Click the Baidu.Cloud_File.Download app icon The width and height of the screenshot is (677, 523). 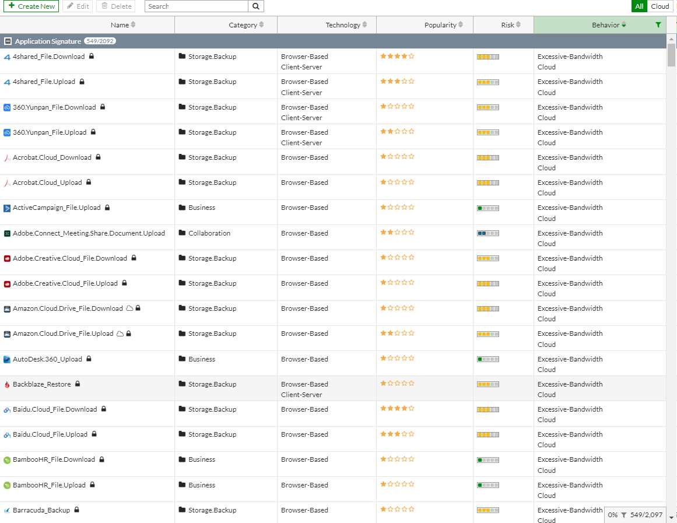pos(7,410)
